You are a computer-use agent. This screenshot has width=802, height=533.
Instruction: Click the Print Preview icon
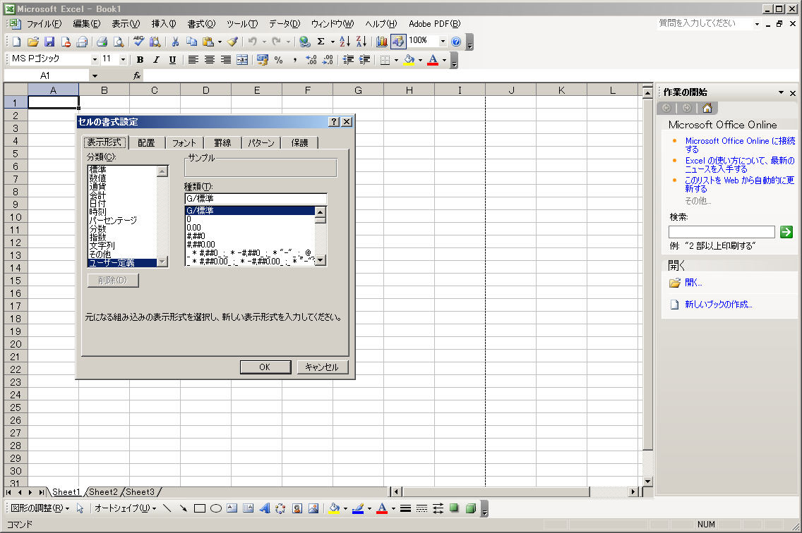tap(118, 42)
